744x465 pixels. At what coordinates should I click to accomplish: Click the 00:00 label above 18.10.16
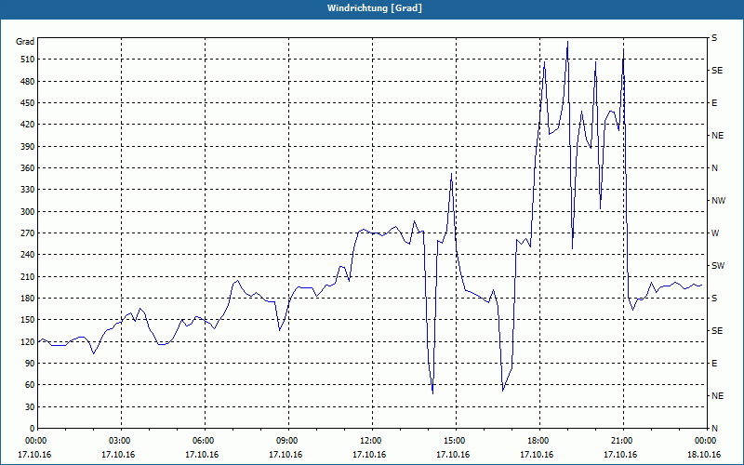(x=705, y=441)
